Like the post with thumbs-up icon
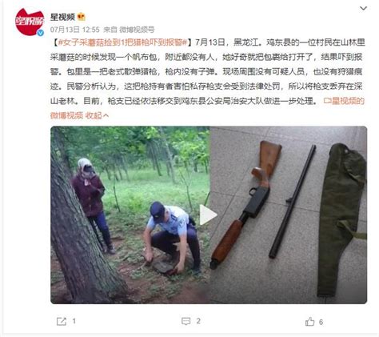Screen dimensions: 379x337 pyautogui.click(x=309, y=322)
